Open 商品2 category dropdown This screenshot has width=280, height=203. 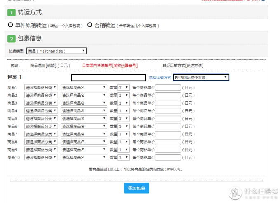[x=41, y=95]
